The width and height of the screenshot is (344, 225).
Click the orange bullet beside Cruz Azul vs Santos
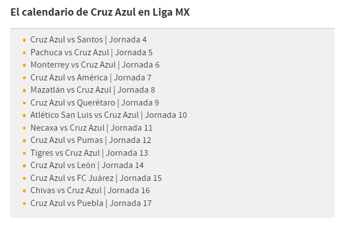pos(24,40)
